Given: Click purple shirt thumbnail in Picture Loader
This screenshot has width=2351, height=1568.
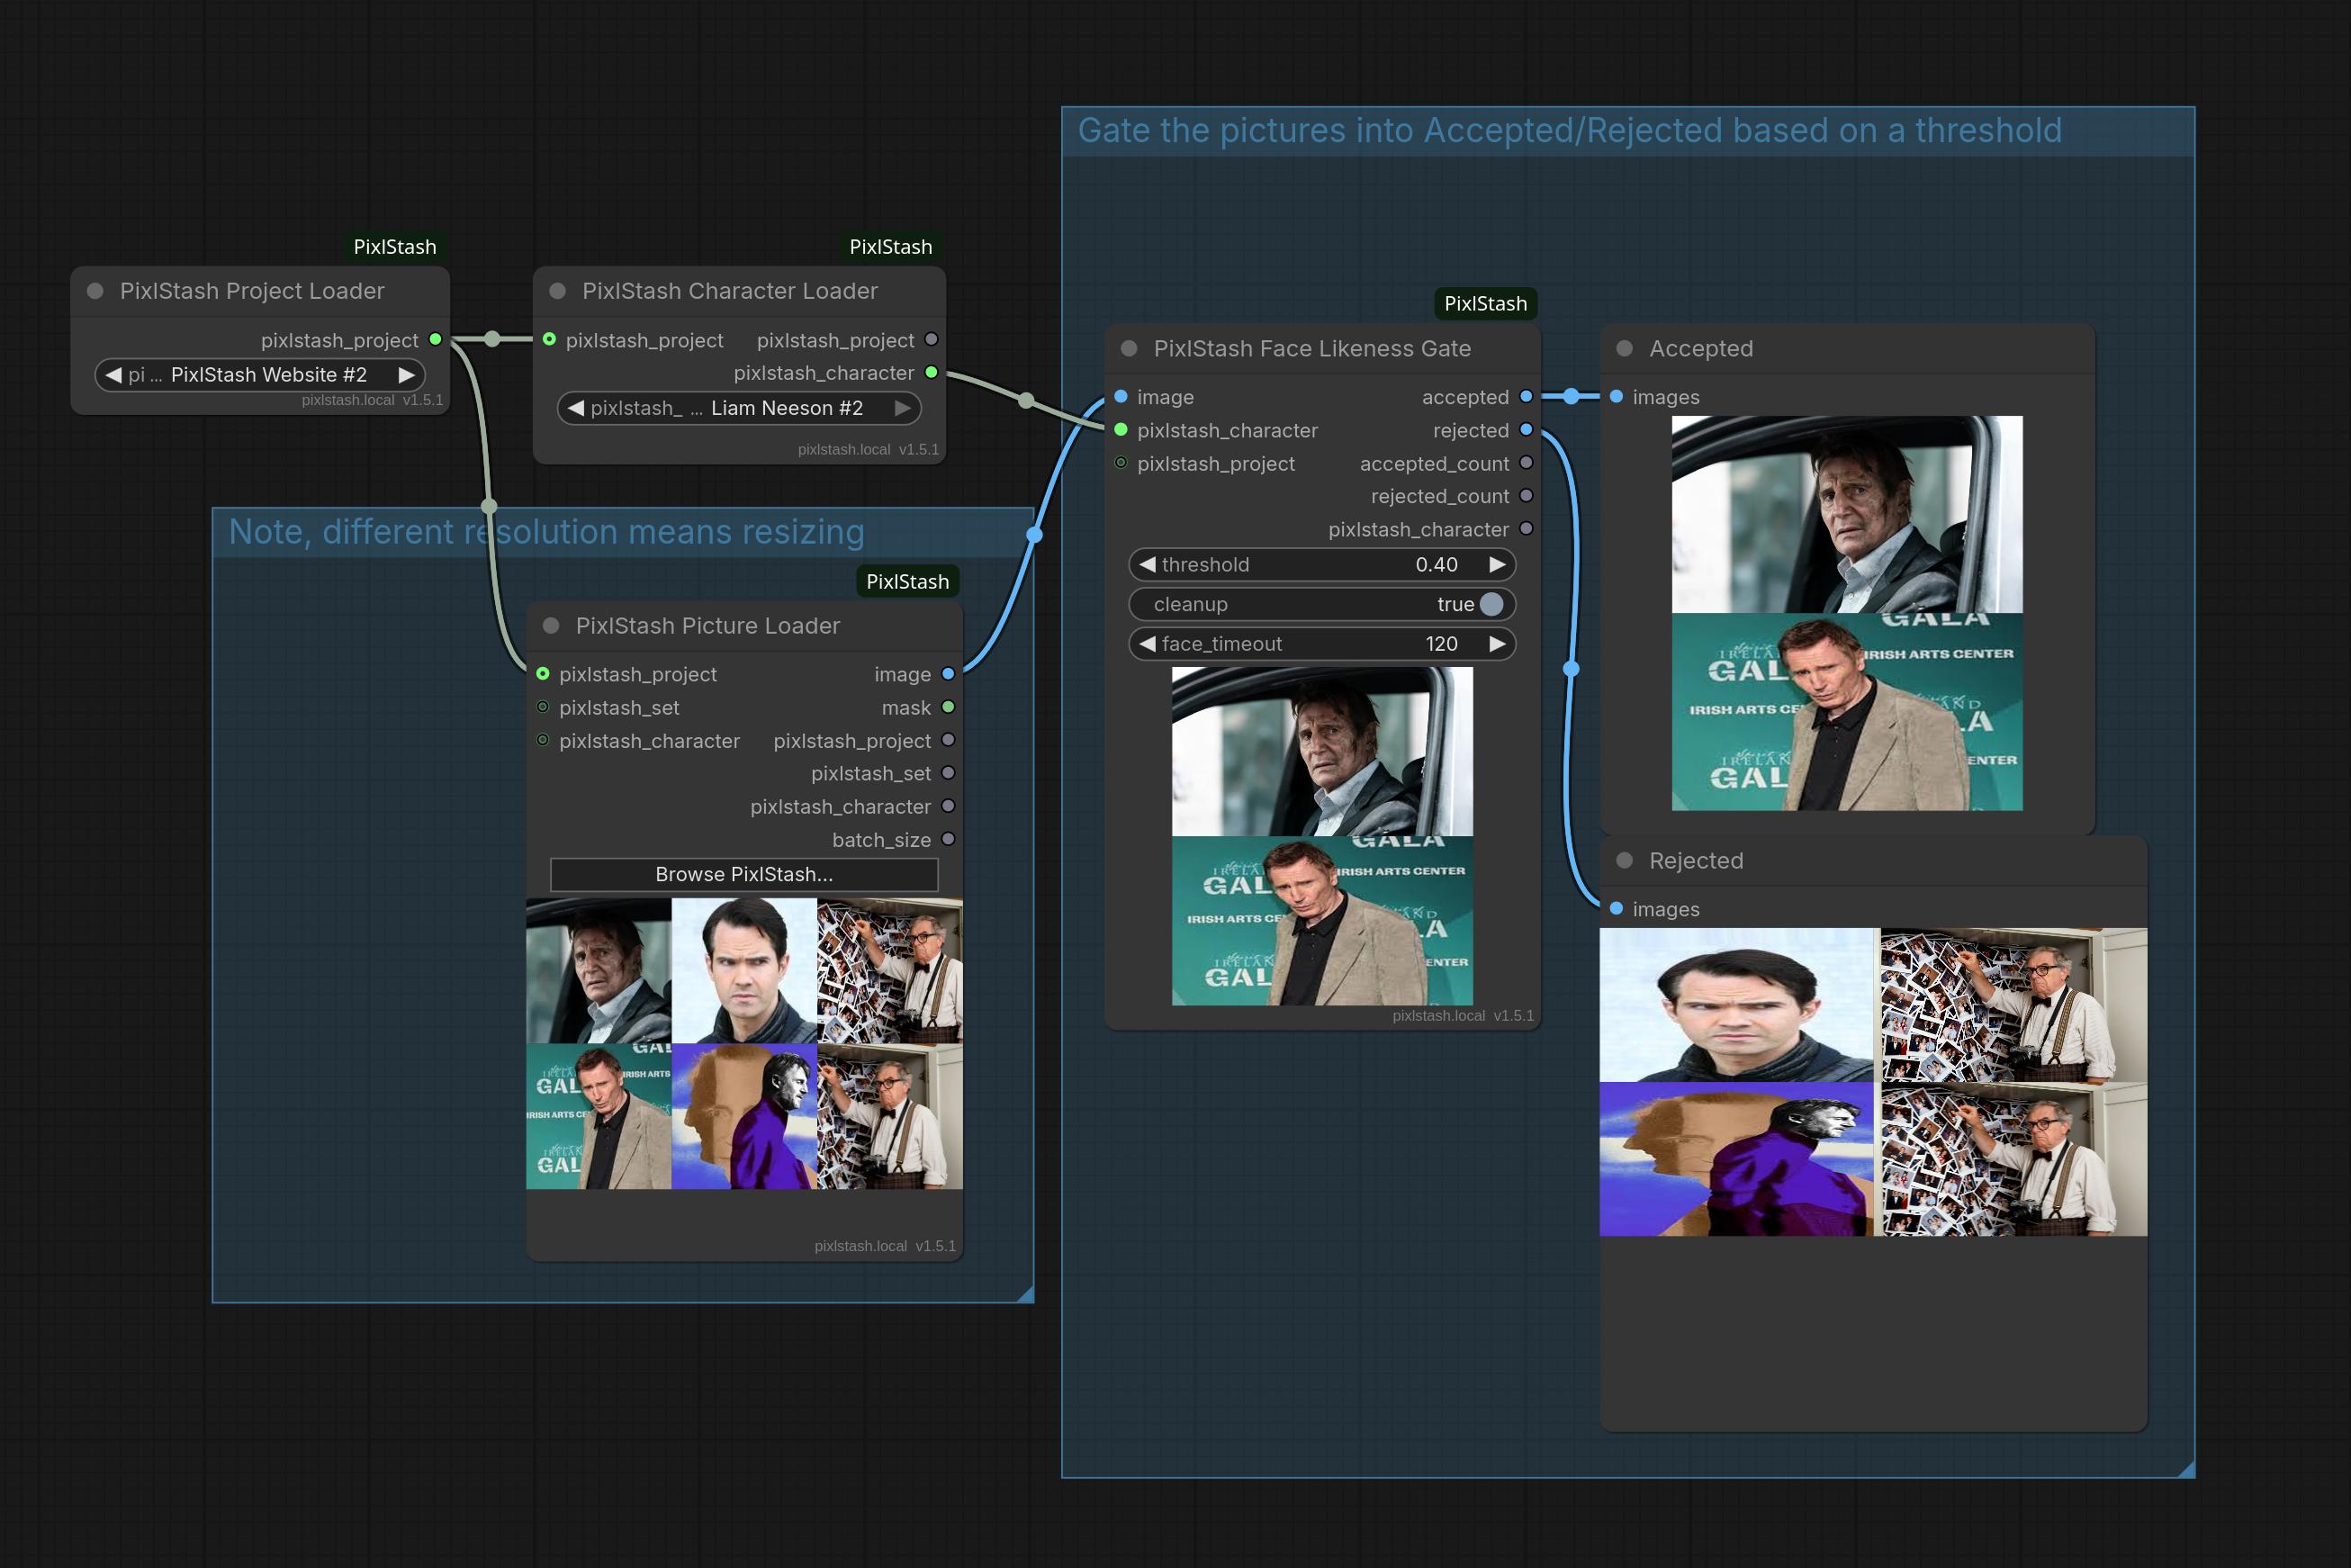Looking at the screenshot, I should point(744,1116).
